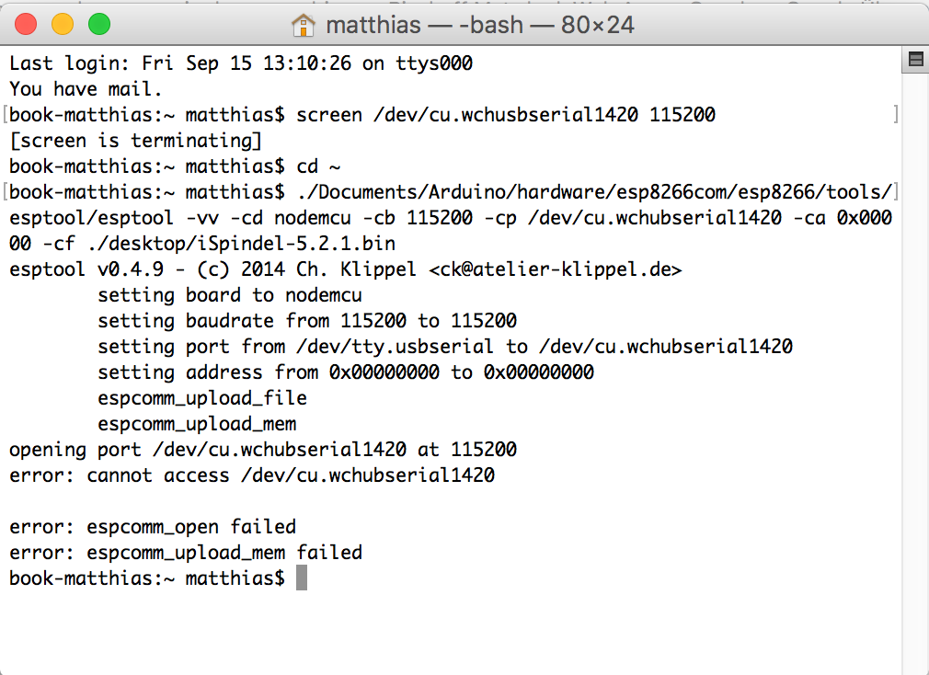Click the vertical scrollbar track on the right

[x=915, y=368]
